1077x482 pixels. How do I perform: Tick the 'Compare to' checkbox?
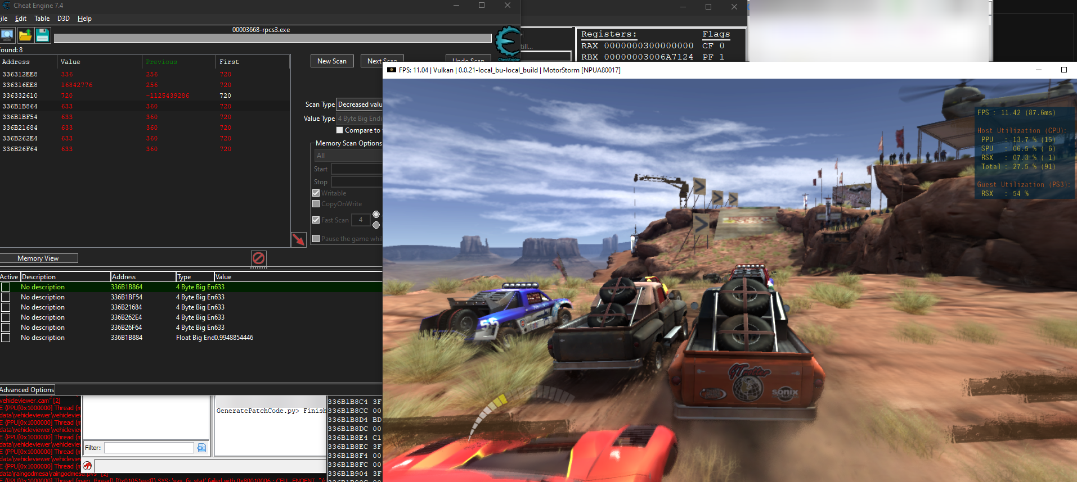click(x=339, y=130)
